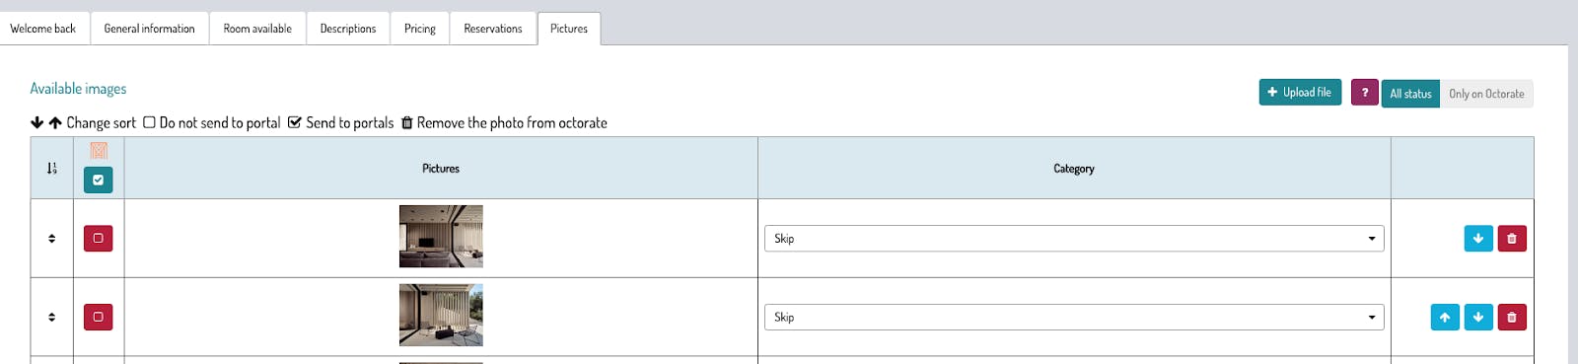Move first picture down with blue arrow
The width and height of the screenshot is (1578, 364).
tap(1478, 239)
